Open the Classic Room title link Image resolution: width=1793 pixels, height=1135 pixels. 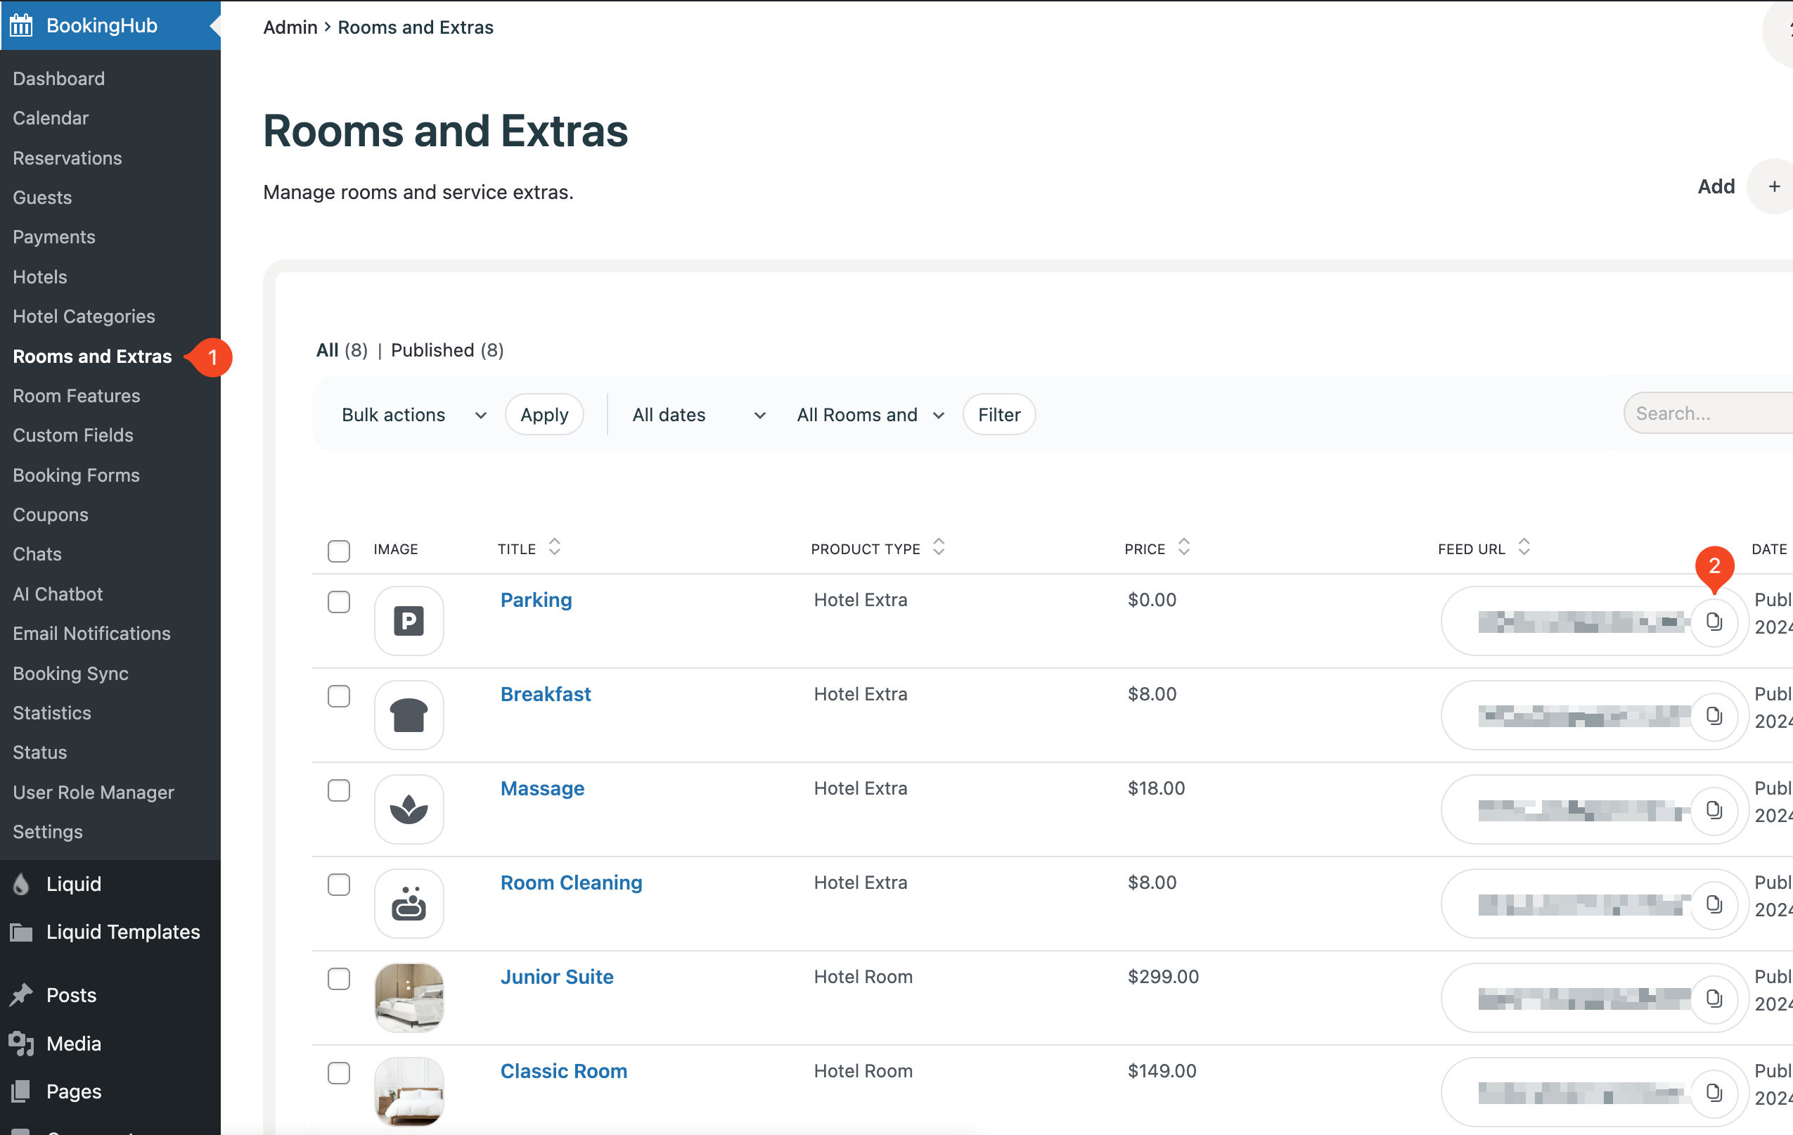[563, 1071]
